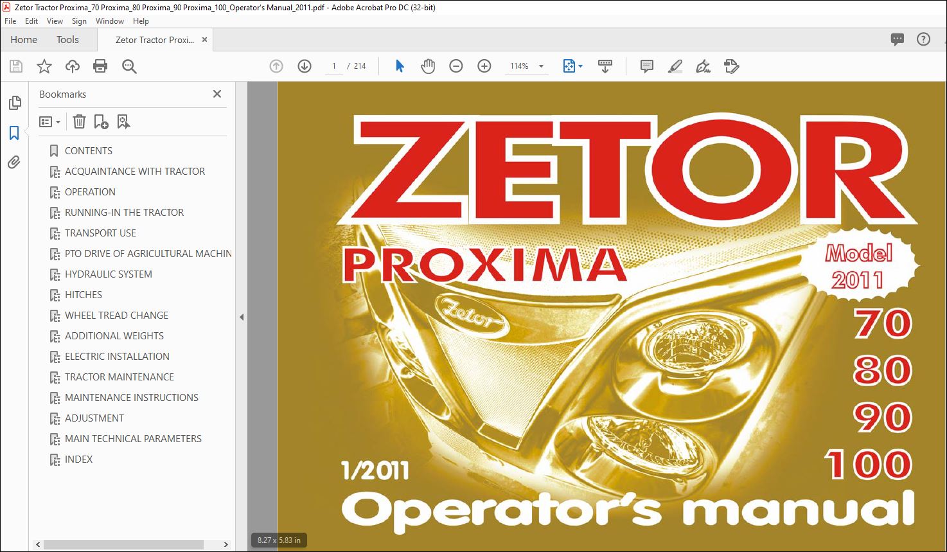Go to next page arrow
This screenshot has height=552, width=947.
(x=305, y=66)
